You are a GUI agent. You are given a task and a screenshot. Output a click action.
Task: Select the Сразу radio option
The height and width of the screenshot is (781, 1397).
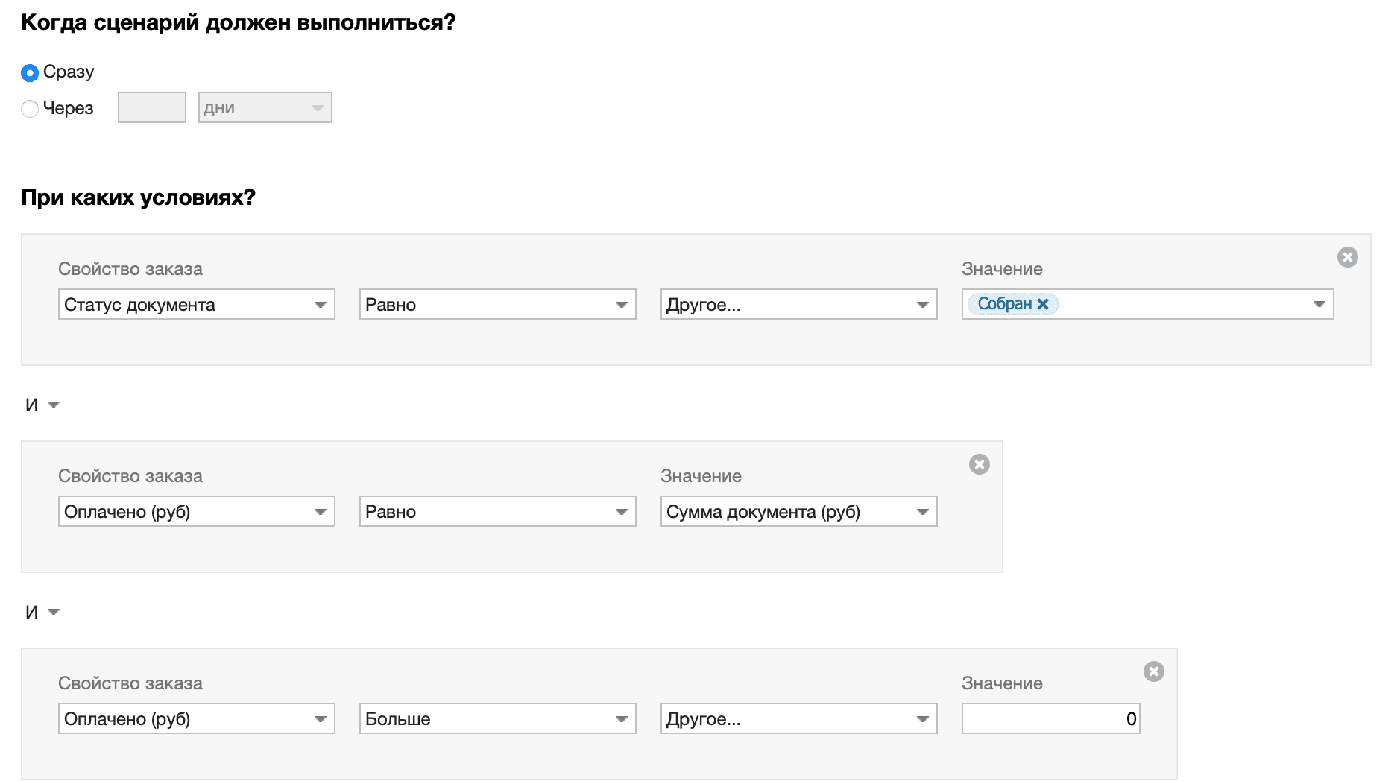30,73
